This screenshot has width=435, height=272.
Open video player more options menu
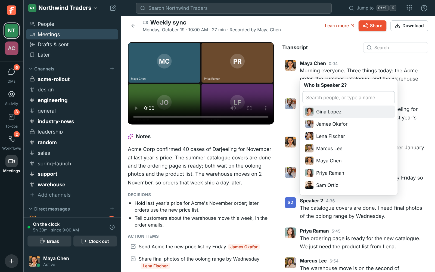[x=266, y=108]
